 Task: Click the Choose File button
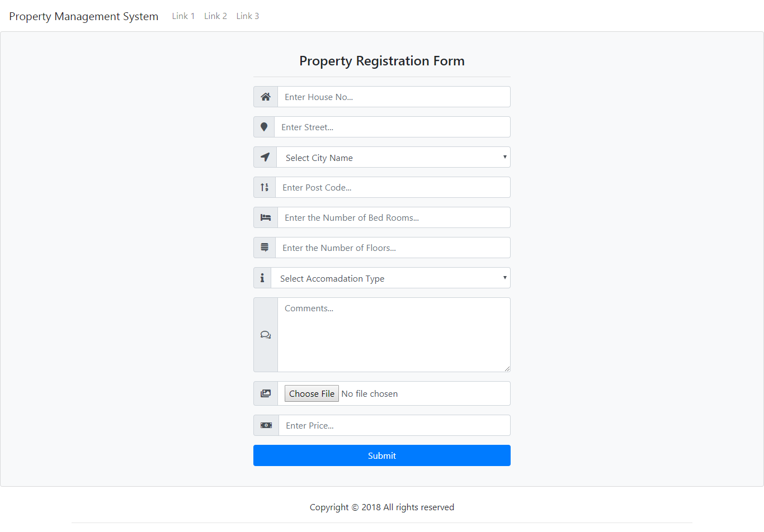tap(312, 393)
